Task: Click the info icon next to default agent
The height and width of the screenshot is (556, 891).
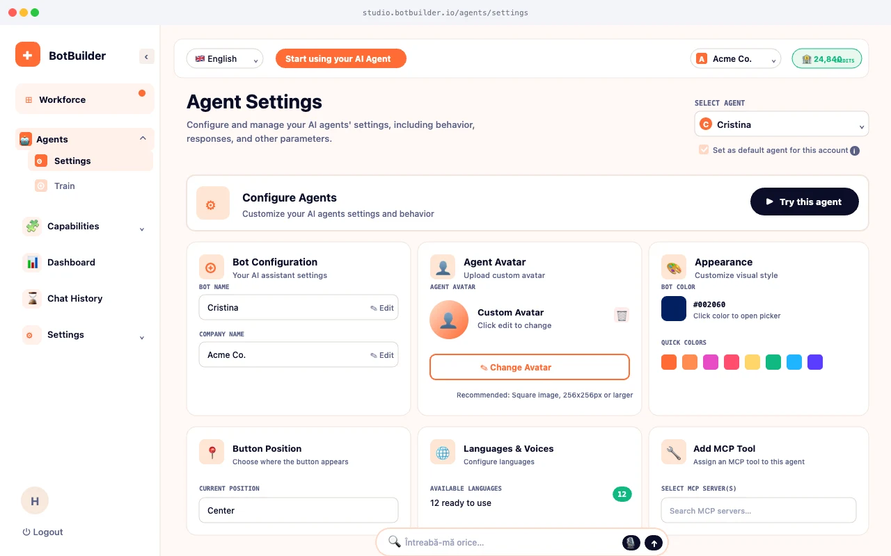Action: tap(855, 151)
